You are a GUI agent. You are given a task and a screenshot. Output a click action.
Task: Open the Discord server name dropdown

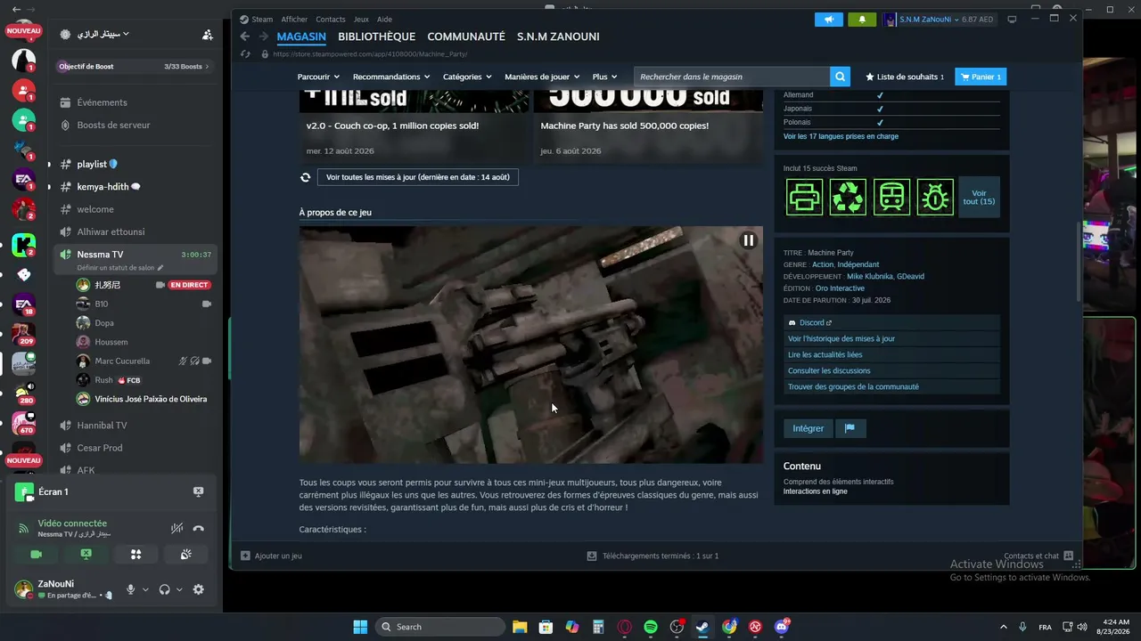(103, 35)
